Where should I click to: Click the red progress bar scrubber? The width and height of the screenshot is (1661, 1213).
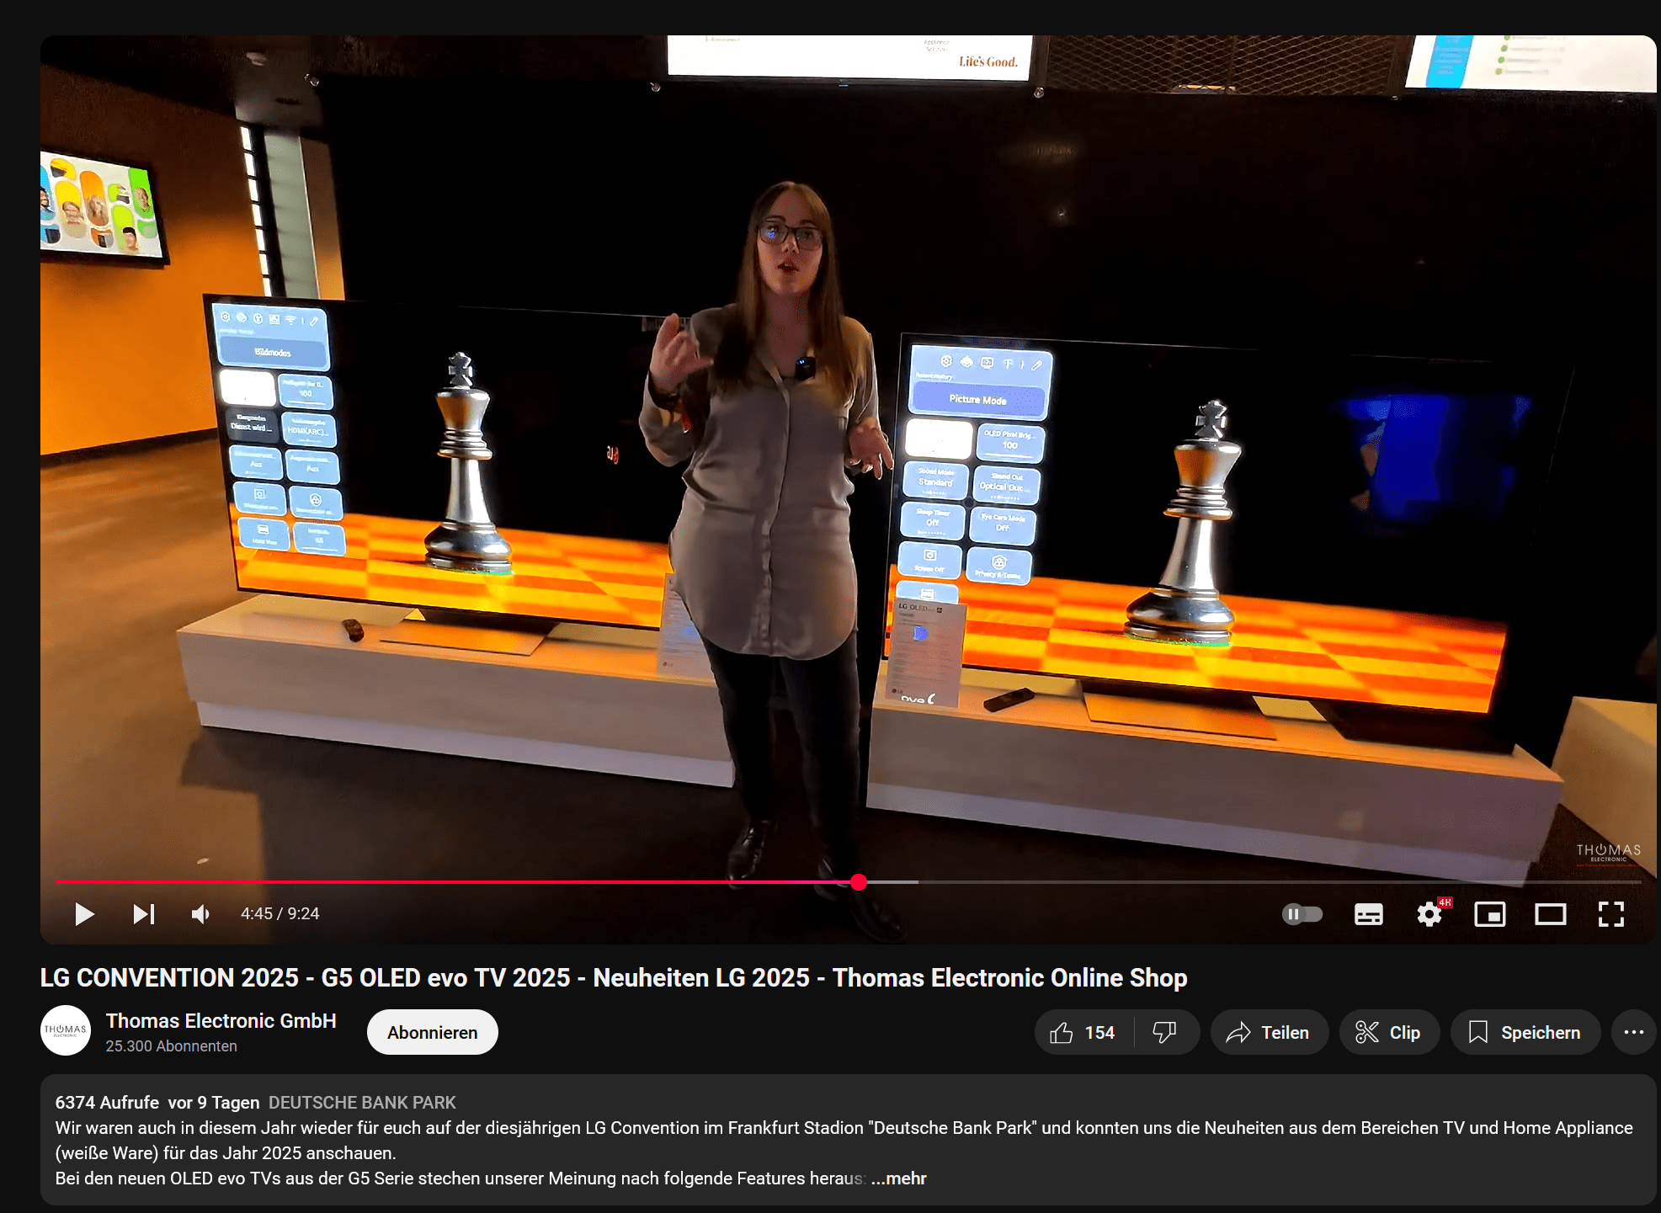coord(858,881)
